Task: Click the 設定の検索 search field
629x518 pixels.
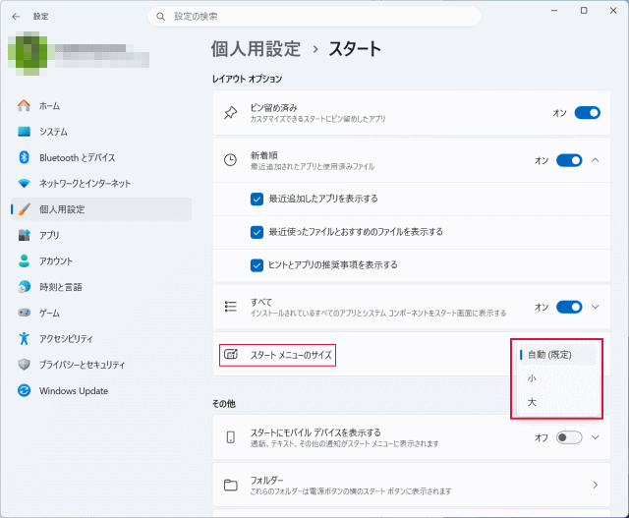Action: pos(314,17)
